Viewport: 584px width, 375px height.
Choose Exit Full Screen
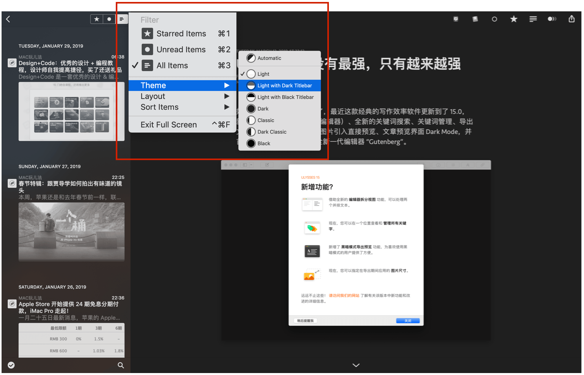[x=182, y=124]
